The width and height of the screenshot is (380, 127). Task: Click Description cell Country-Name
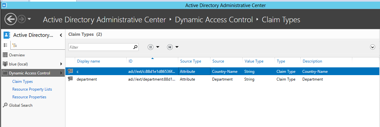315,72
